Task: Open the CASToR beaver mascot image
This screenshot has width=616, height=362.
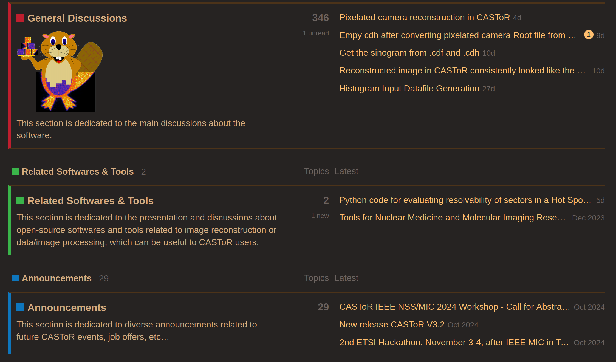Action: click(x=60, y=71)
